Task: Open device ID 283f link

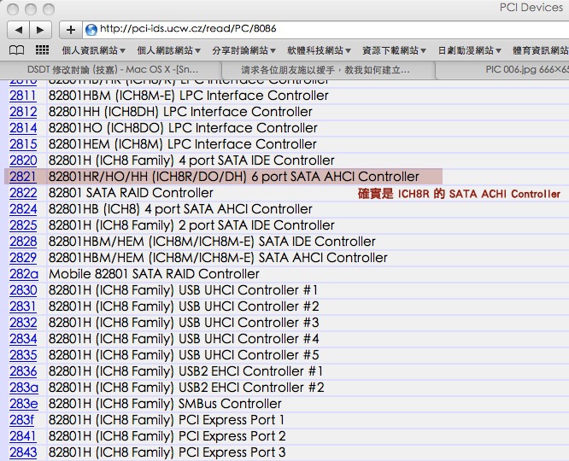Action: point(21,420)
